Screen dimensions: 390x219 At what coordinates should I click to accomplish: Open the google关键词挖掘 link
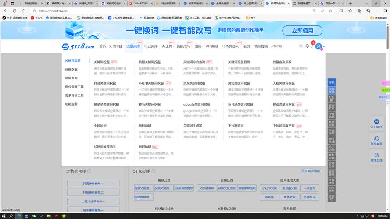(197, 105)
